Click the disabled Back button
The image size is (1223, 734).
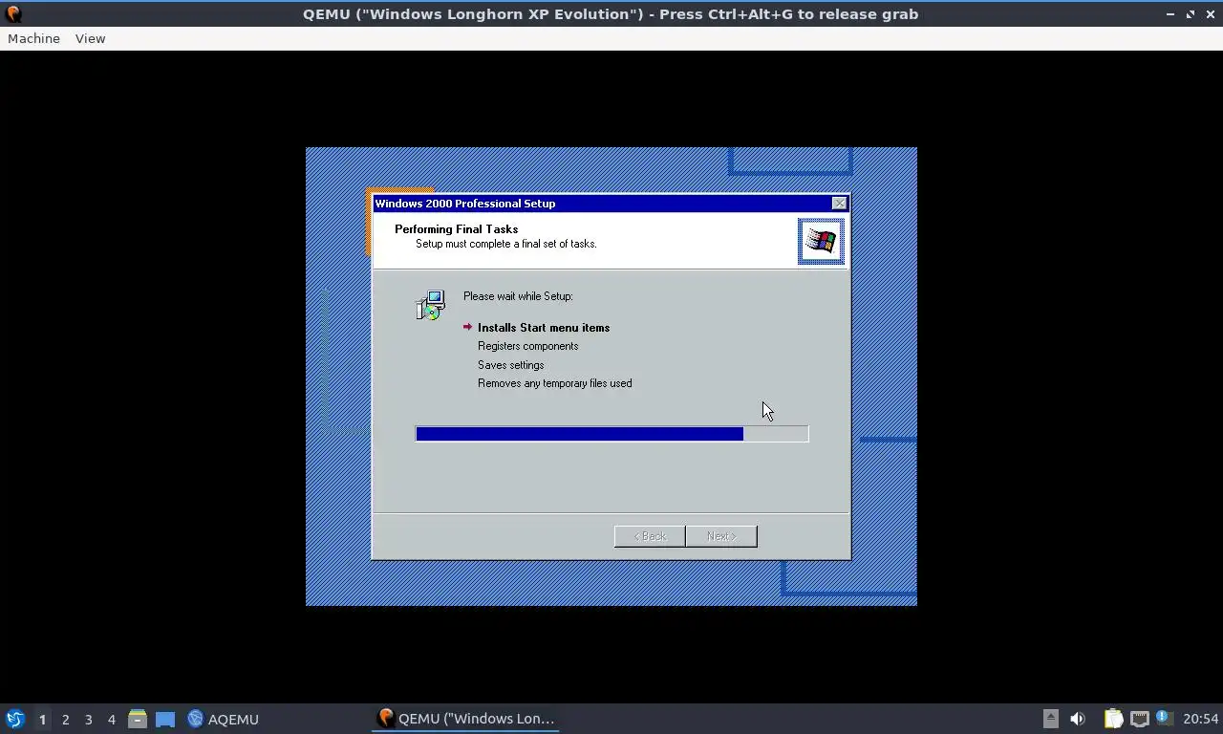coord(650,536)
